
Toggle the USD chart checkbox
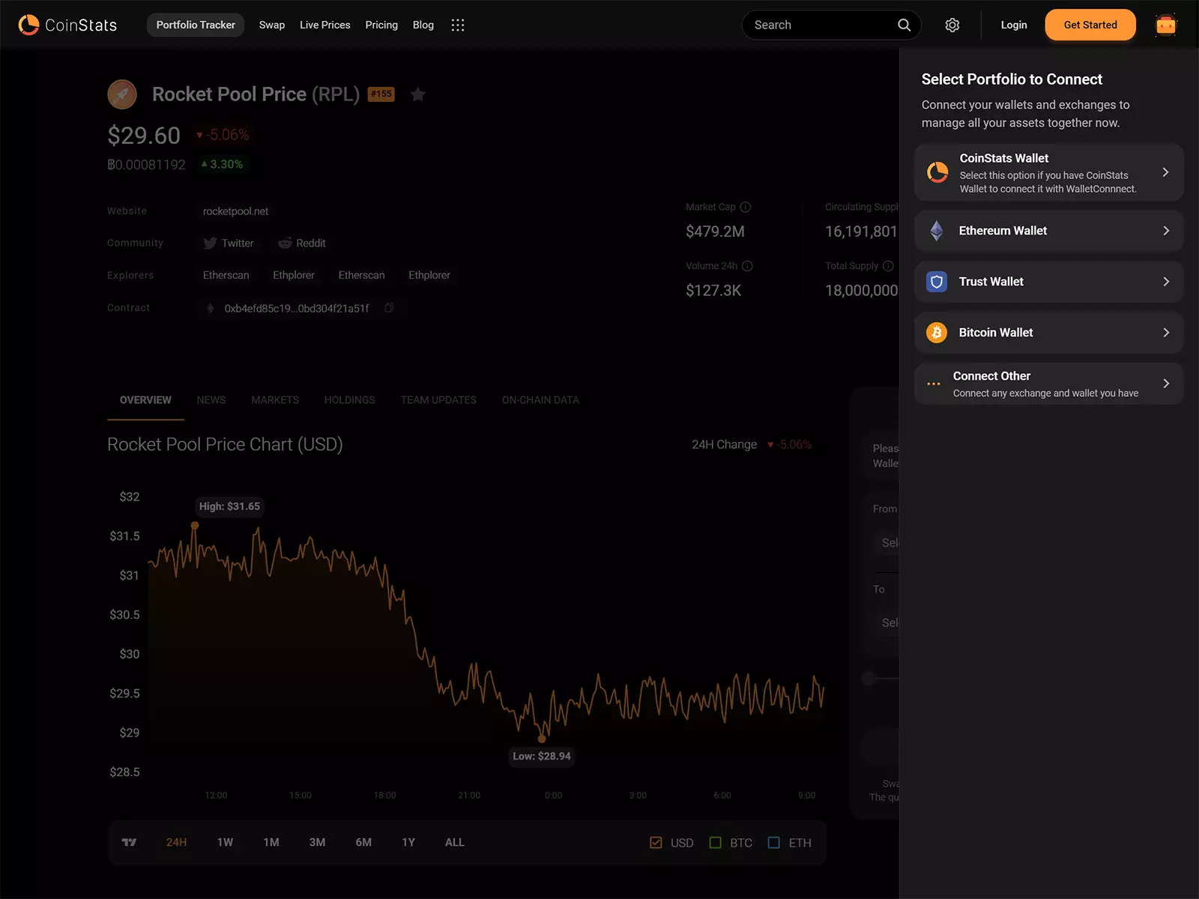tap(656, 843)
